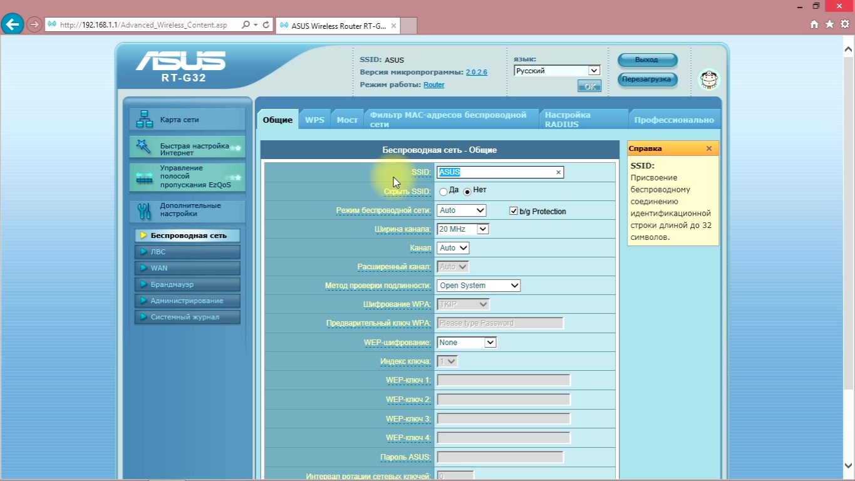This screenshot has width=855, height=481.
Task: Select the Общие tab
Action: tap(277, 120)
